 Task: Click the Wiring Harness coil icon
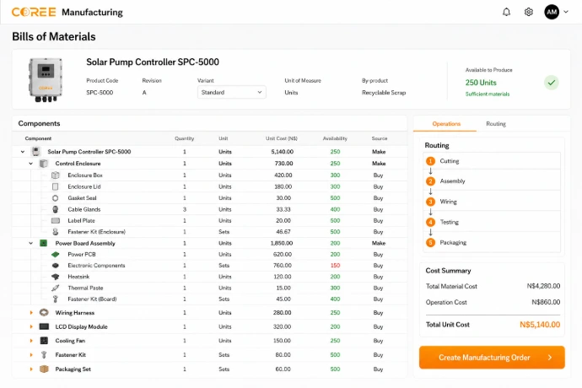pos(44,313)
